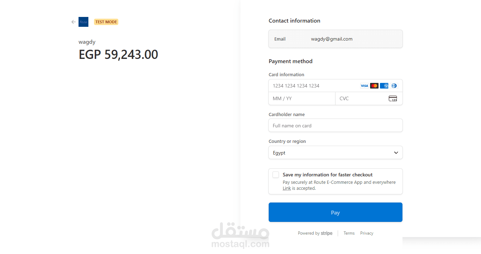This screenshot has height=254, width=481.
Task: Click the American Express icon
Action: (384, 86)
